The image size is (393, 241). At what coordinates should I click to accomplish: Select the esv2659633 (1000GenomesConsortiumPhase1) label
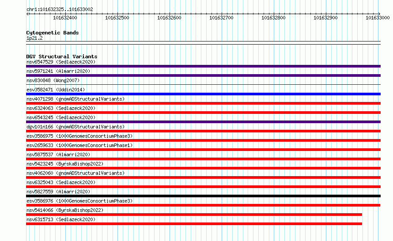click(79, 145)
